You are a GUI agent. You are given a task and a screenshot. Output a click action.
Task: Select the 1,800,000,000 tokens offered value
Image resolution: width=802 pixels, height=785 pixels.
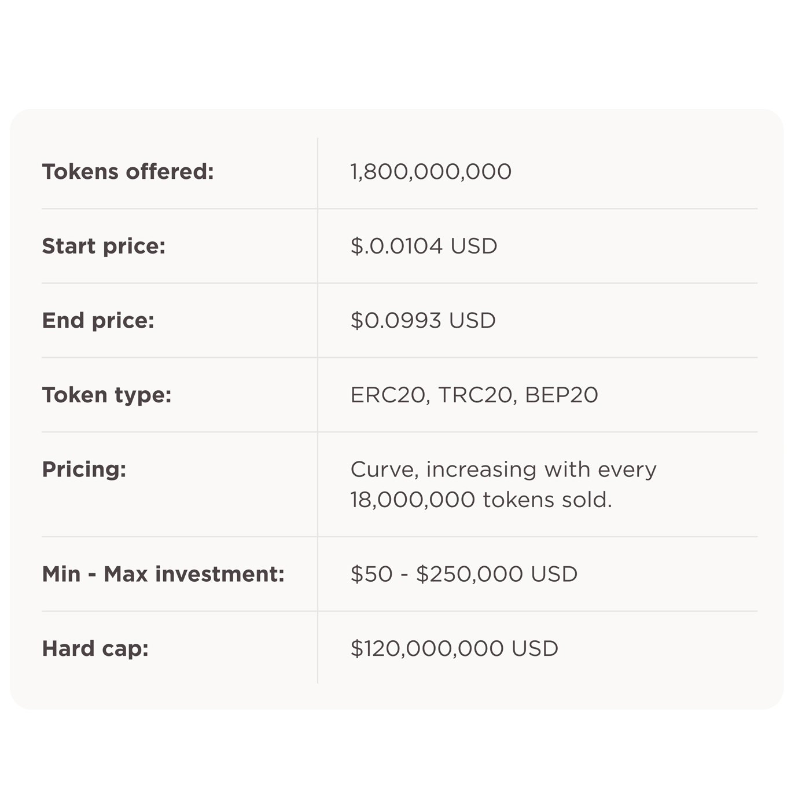pos(431,172)
